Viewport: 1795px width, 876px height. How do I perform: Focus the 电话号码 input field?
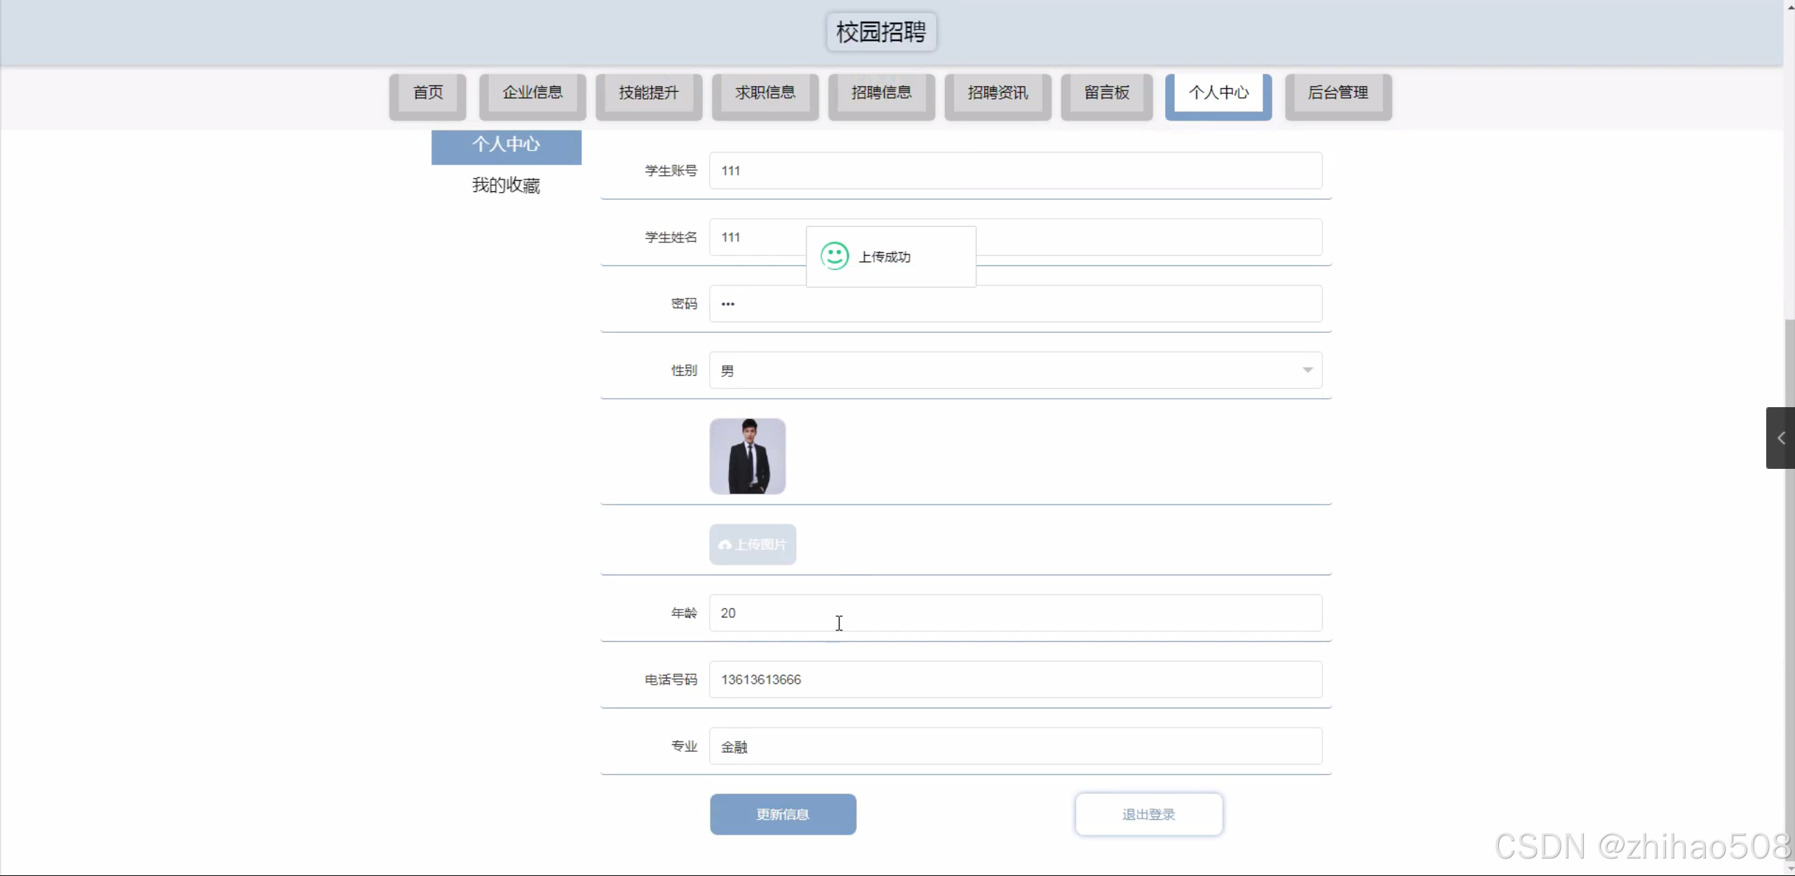point(1015,679)
